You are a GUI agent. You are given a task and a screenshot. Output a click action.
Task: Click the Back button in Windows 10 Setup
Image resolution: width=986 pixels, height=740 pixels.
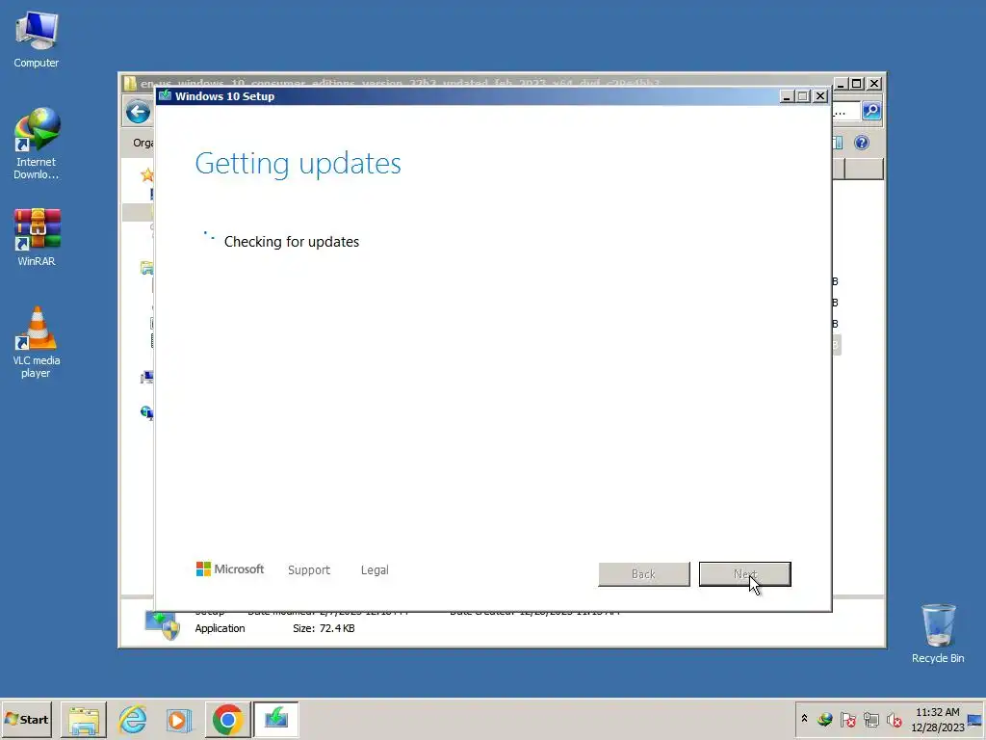click(644, 574)
